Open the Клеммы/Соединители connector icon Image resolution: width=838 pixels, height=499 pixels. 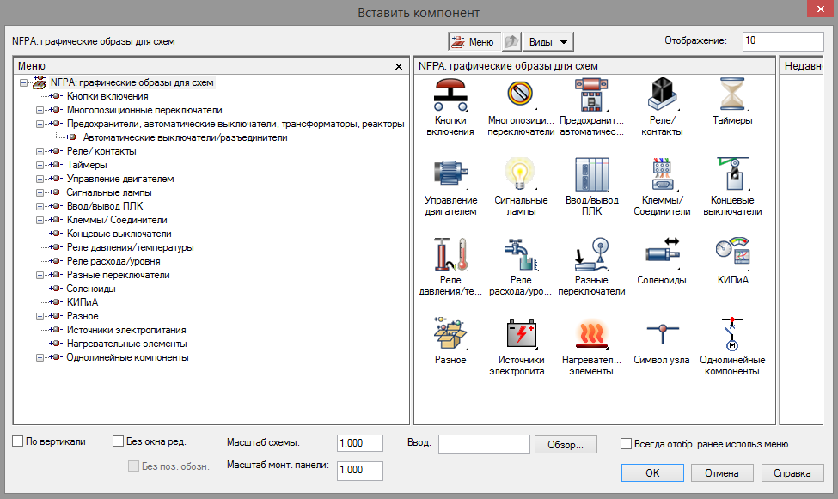pyautogui.click(x=662, y=174)
